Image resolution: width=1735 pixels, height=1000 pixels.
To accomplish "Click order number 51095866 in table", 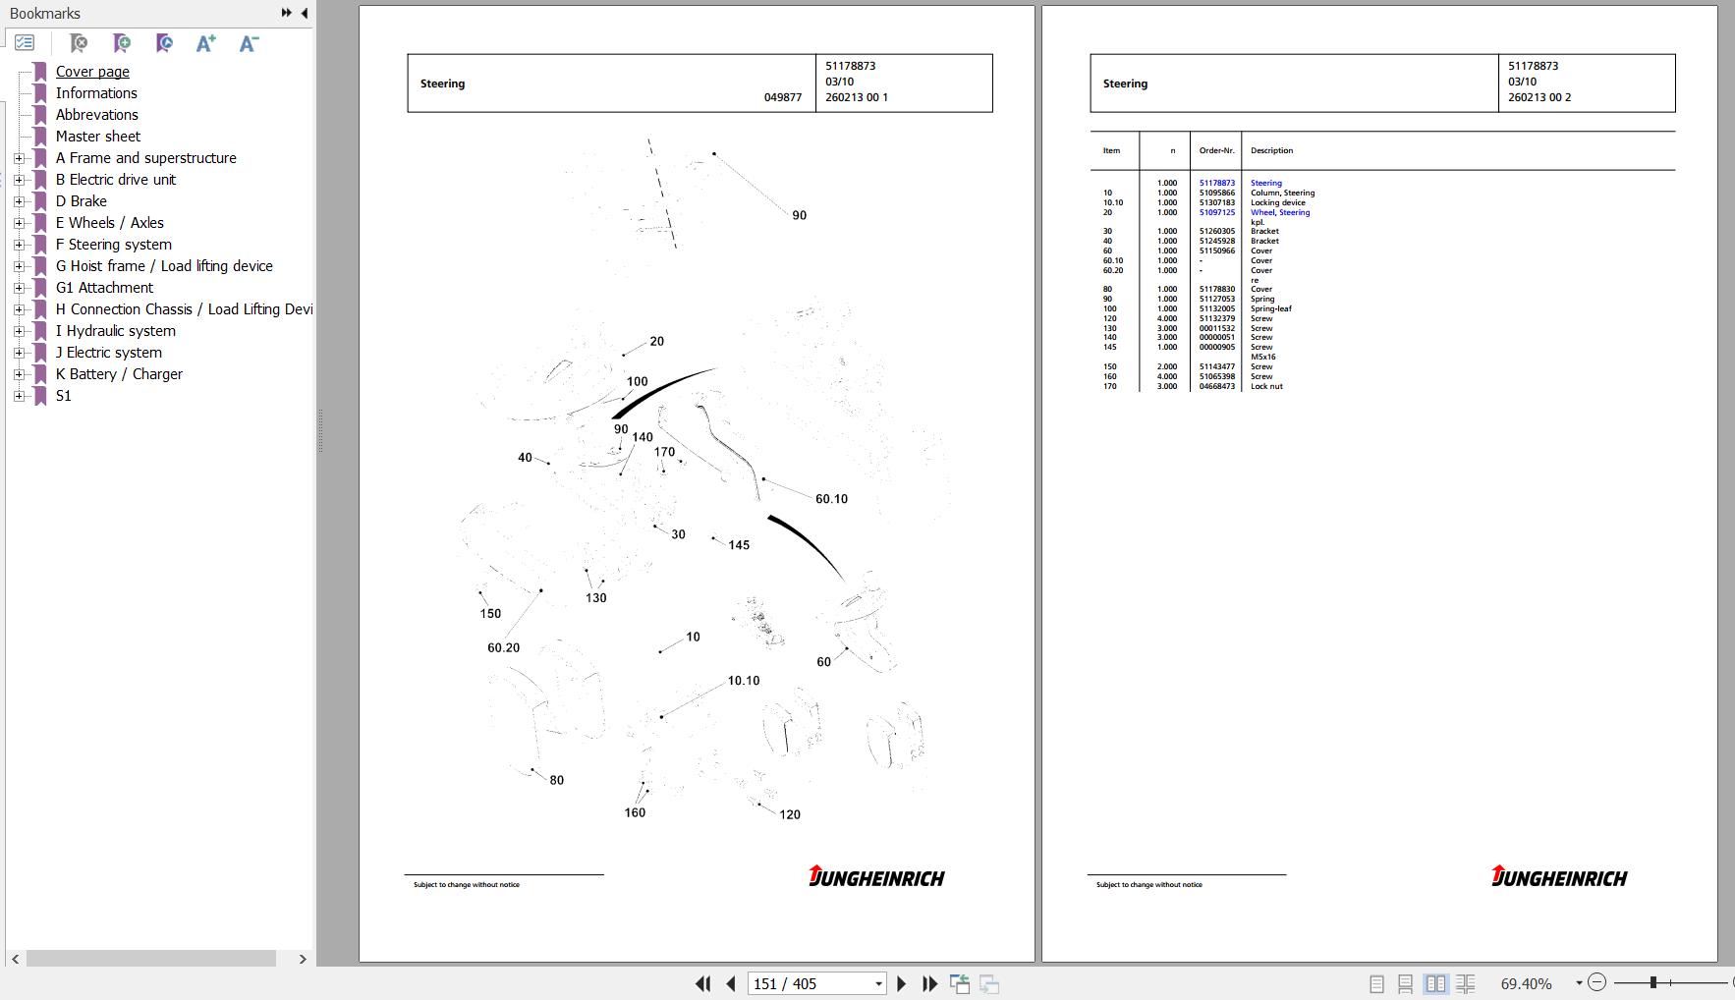I will [x=1216, y=193].
